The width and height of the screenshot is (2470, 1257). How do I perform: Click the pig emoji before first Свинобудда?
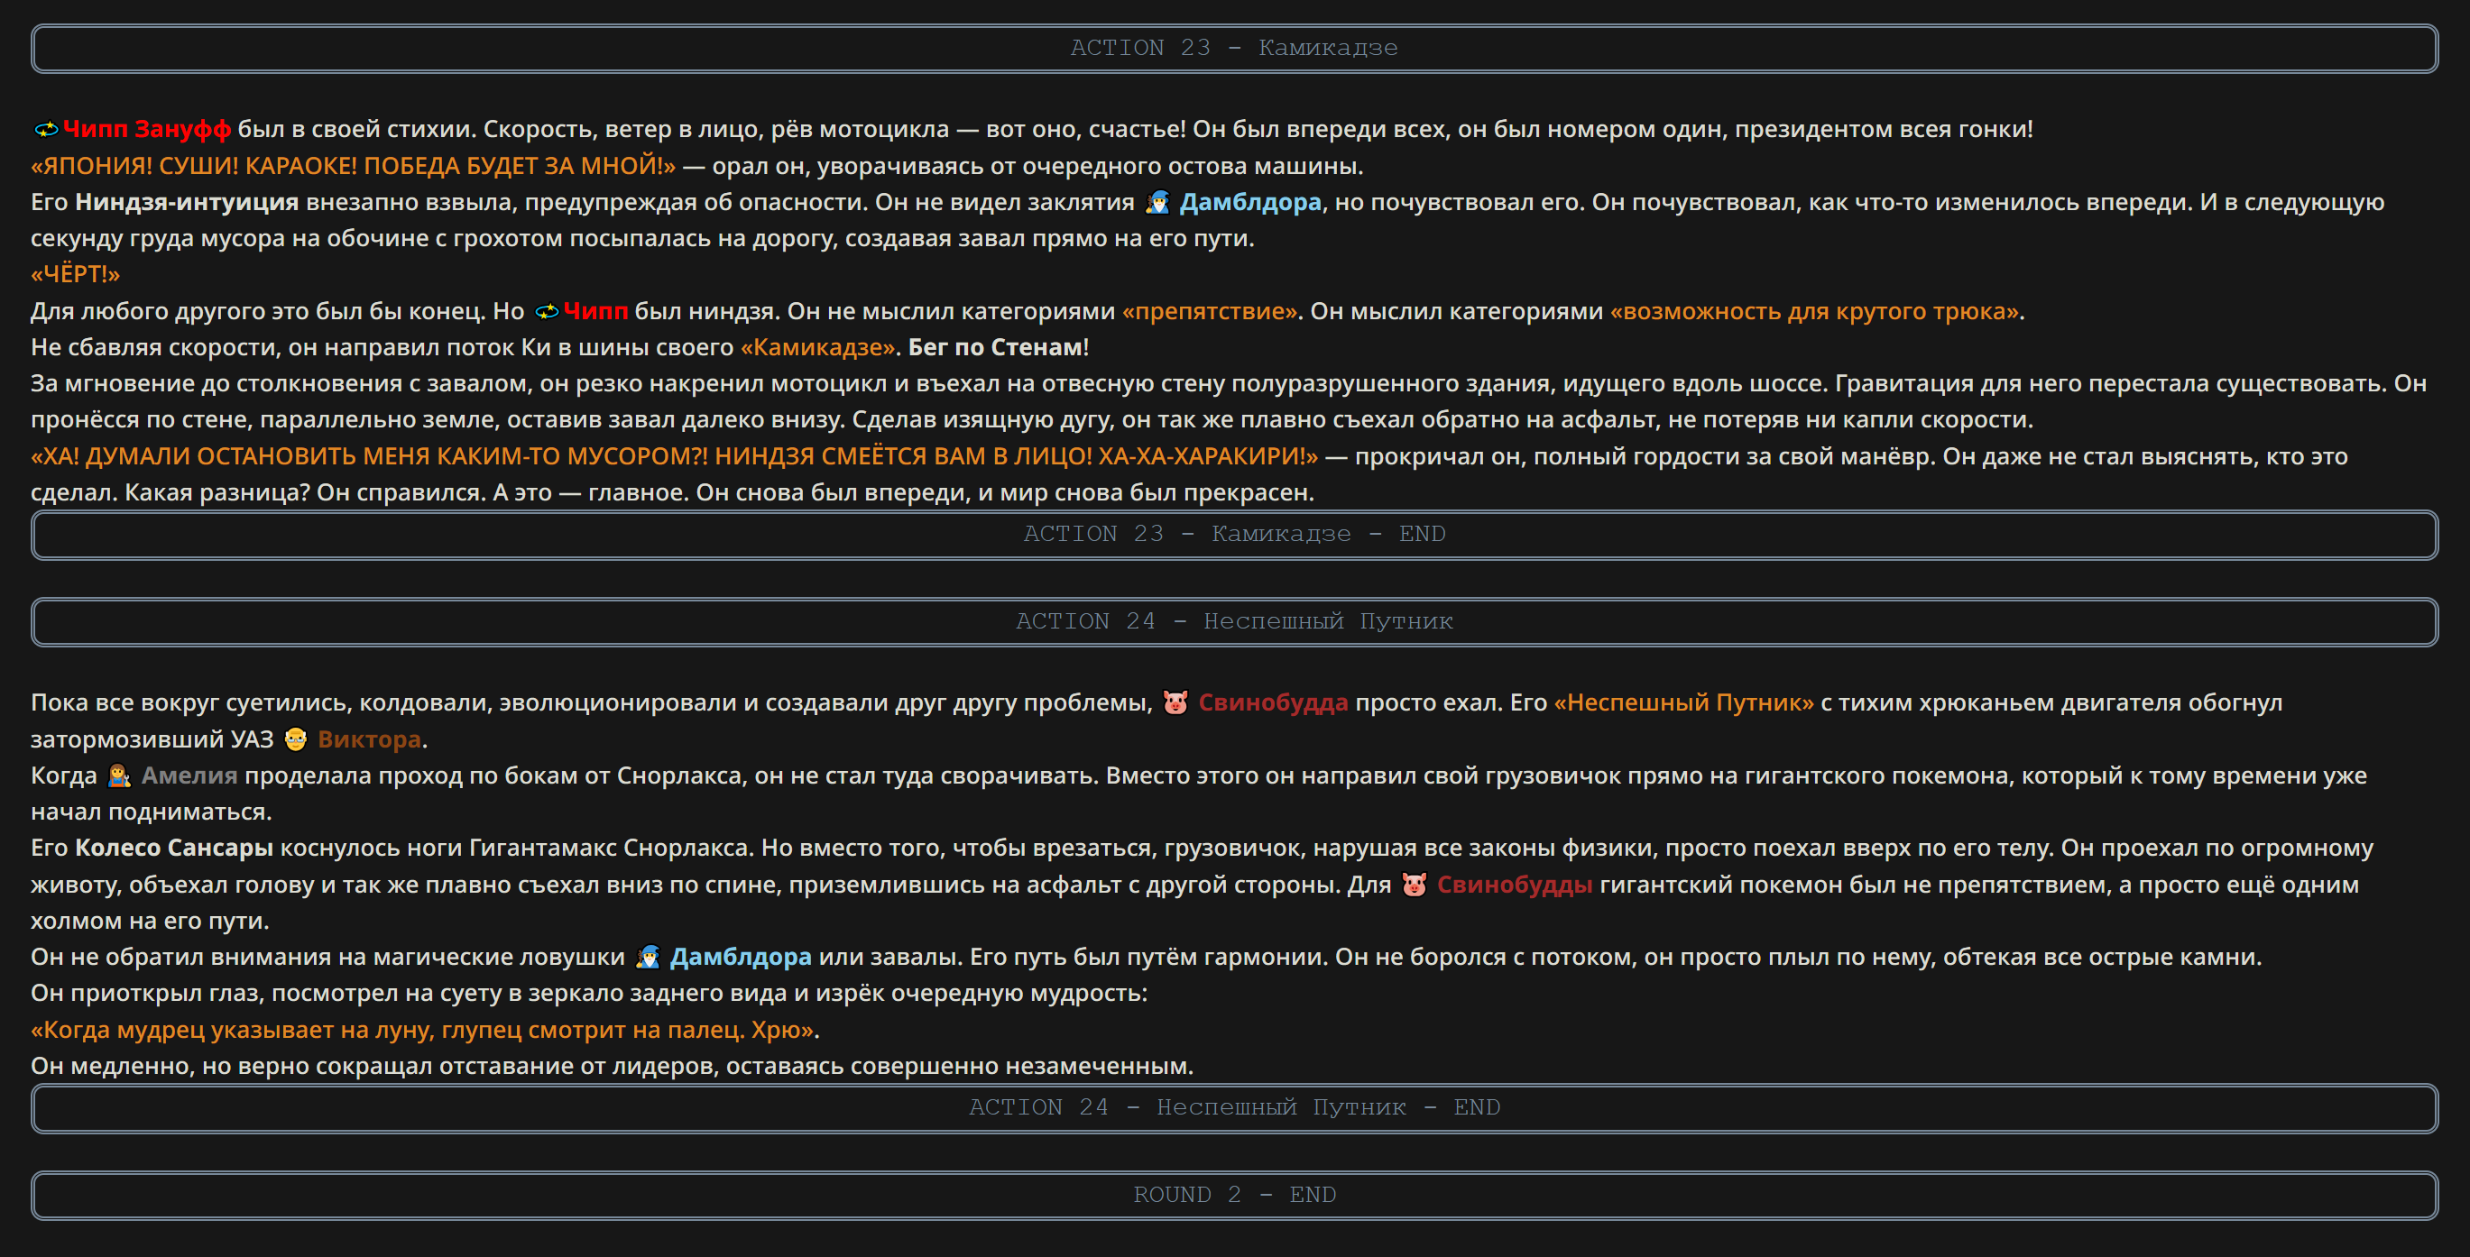1175,702
